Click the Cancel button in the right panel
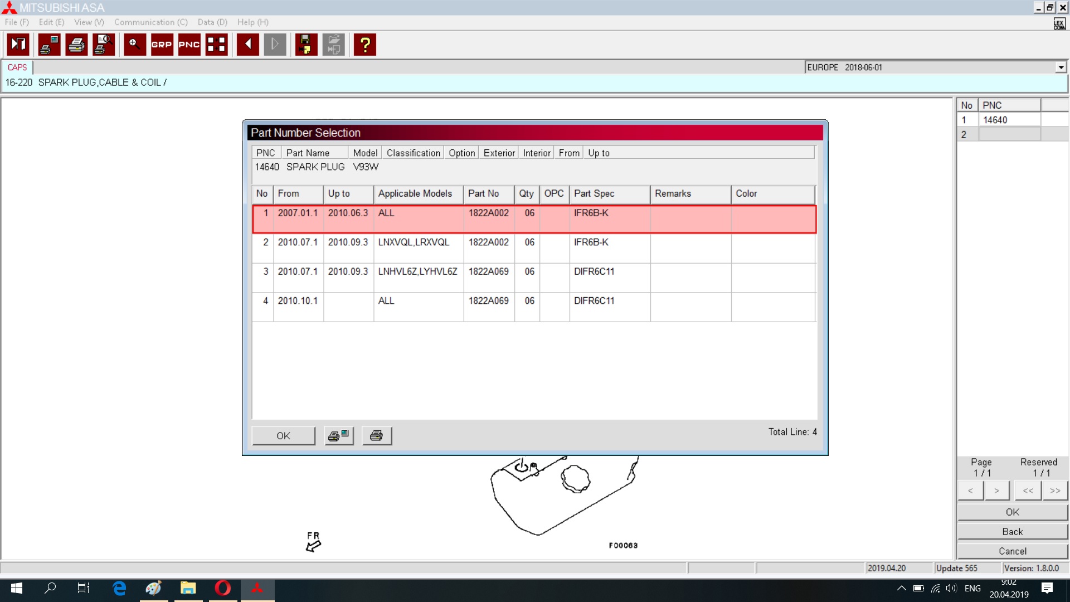Viewport: 1070px width, 602px height. tap(1012, 551)
